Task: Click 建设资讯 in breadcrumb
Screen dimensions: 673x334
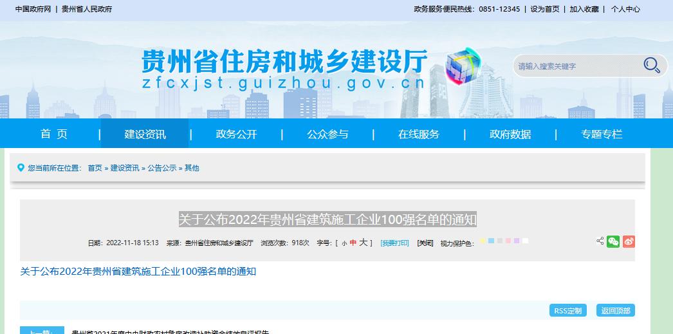Action: coord(125,168)
